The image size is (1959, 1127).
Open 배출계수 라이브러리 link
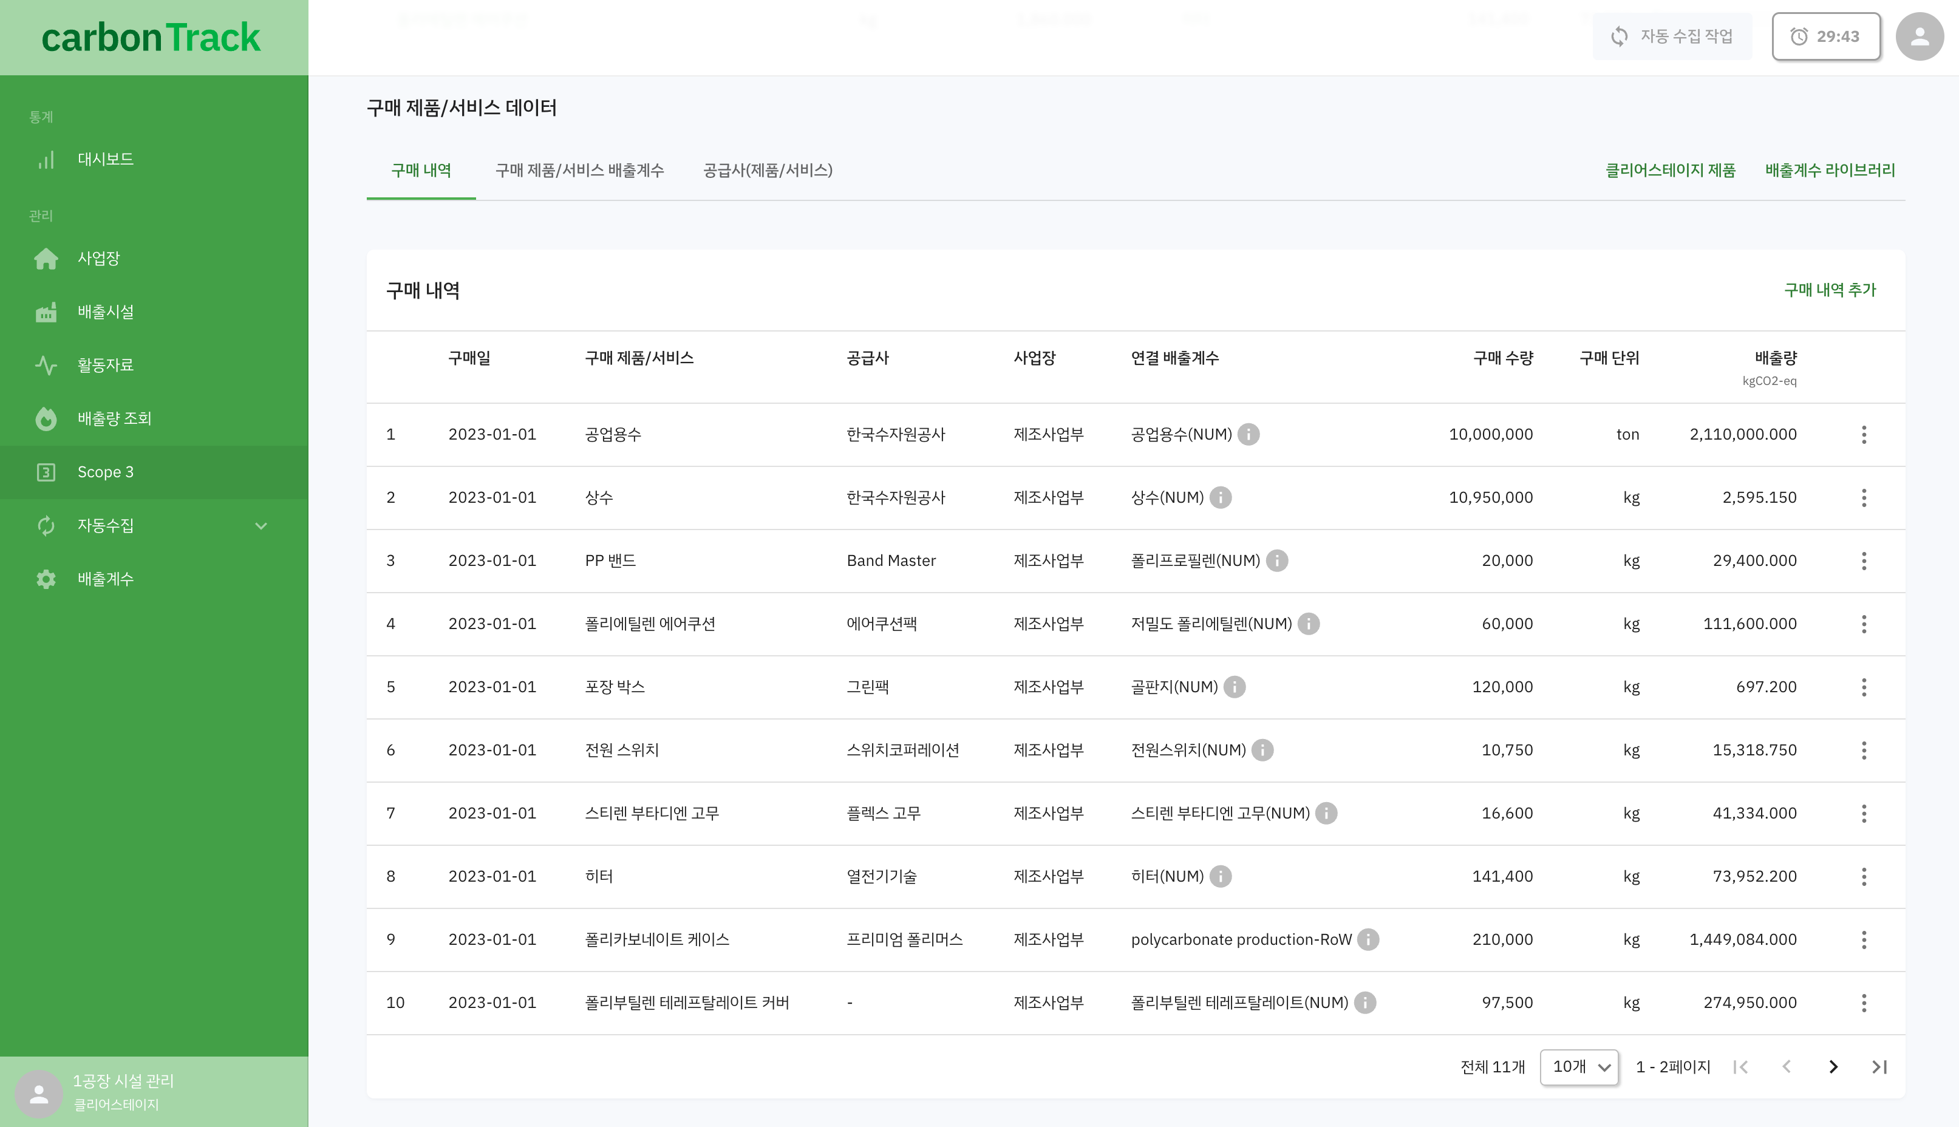pyautogui.click(x=1830, y=170)
